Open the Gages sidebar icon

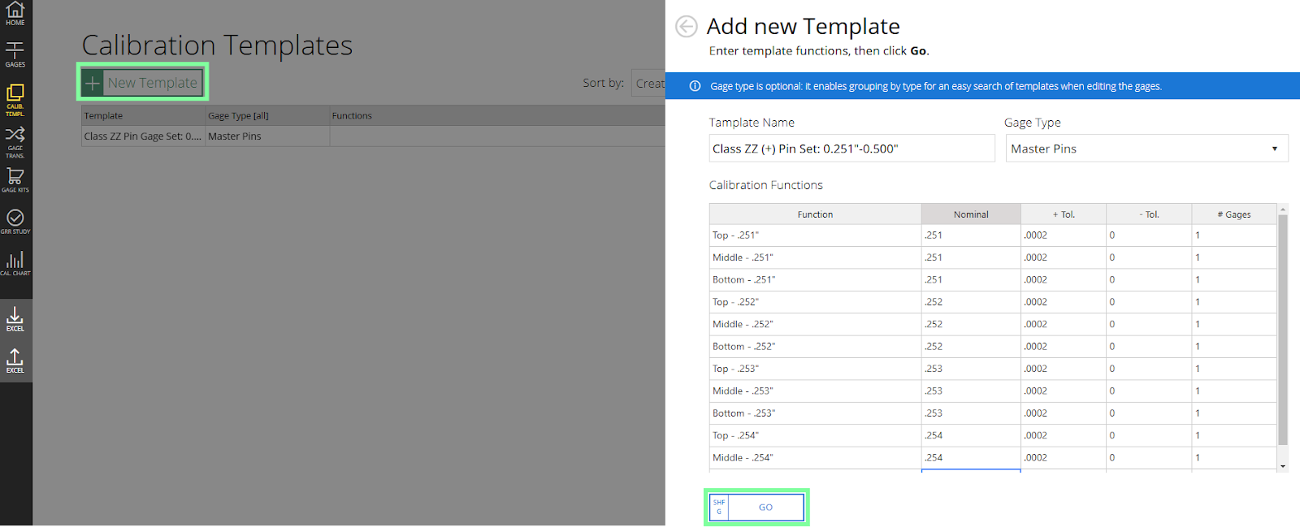[15, 54]
